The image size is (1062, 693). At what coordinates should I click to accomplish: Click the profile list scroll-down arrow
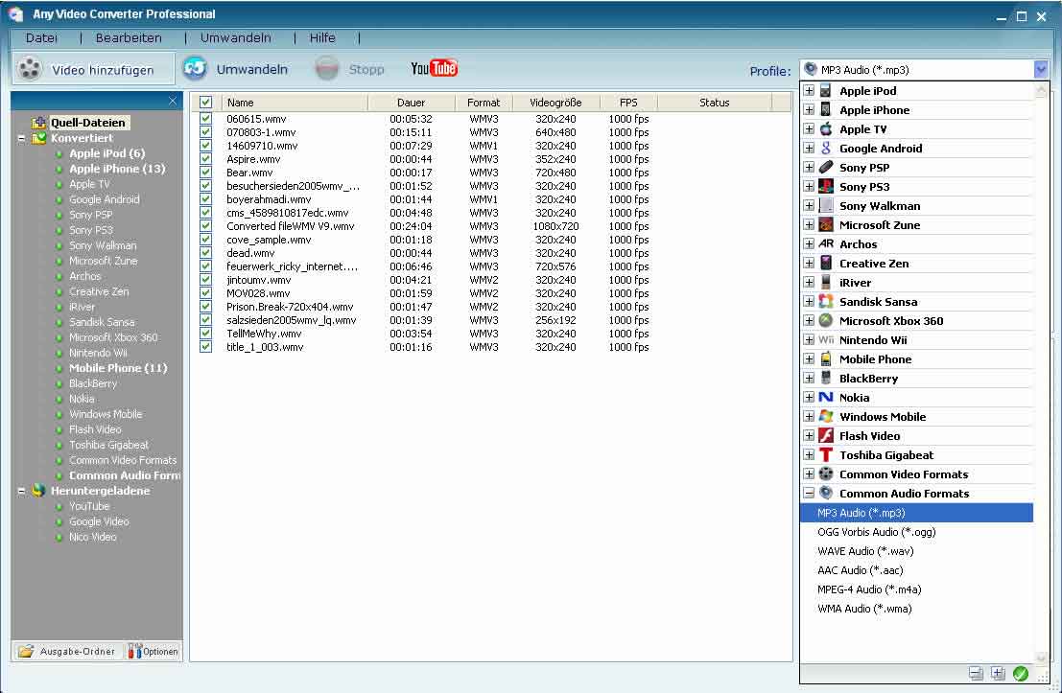pyautogui.click(x=1041, y=657)
